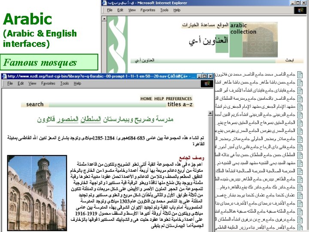Open document icon beside الجامع العمرى بقوص
The height and width of the screenshot is (232, 309).
pyautogui.click(x=300, y=131)
